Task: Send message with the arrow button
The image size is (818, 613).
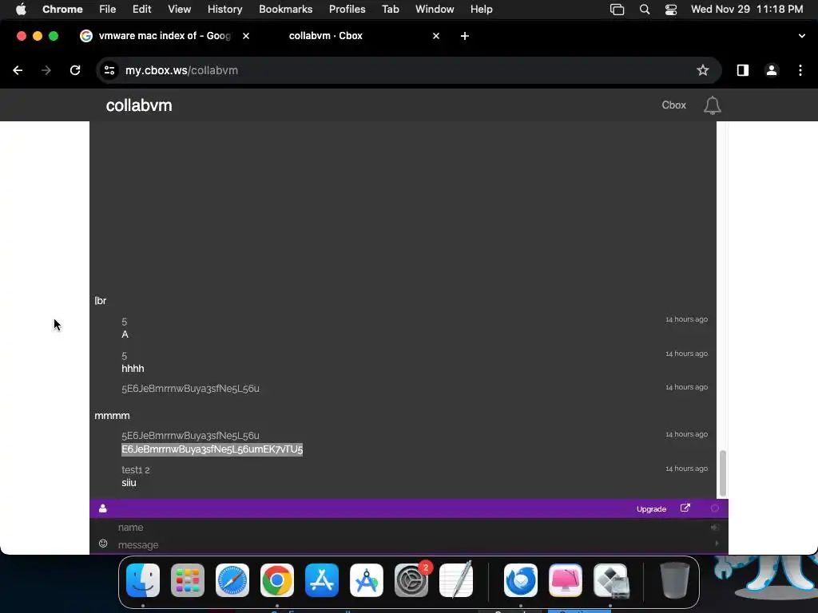Action: click(x=717, y=544)
